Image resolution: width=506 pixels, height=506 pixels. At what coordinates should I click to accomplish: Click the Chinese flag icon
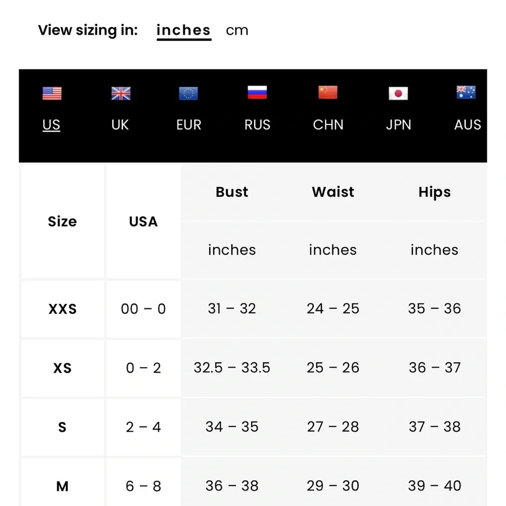tap(328, 93)
